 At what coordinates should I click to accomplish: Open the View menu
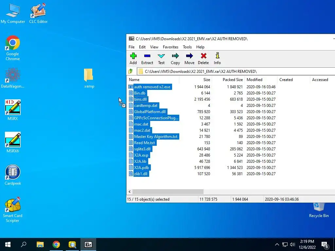tap(154, 47)
